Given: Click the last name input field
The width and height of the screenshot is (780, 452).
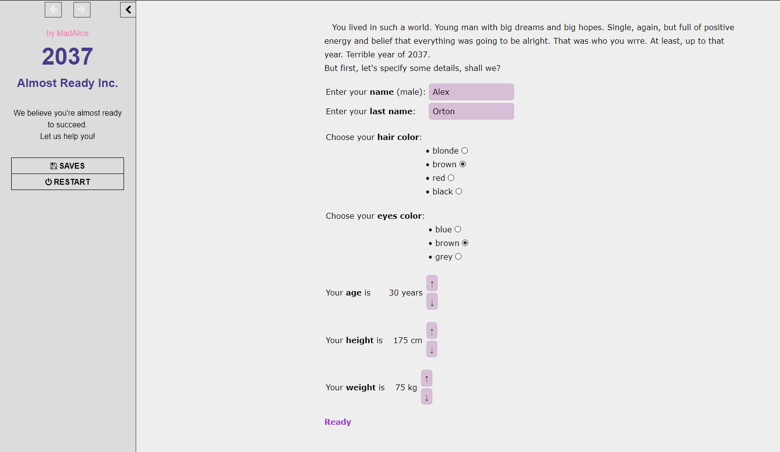Looking at the screenshot, I should [x=471, y=111].
